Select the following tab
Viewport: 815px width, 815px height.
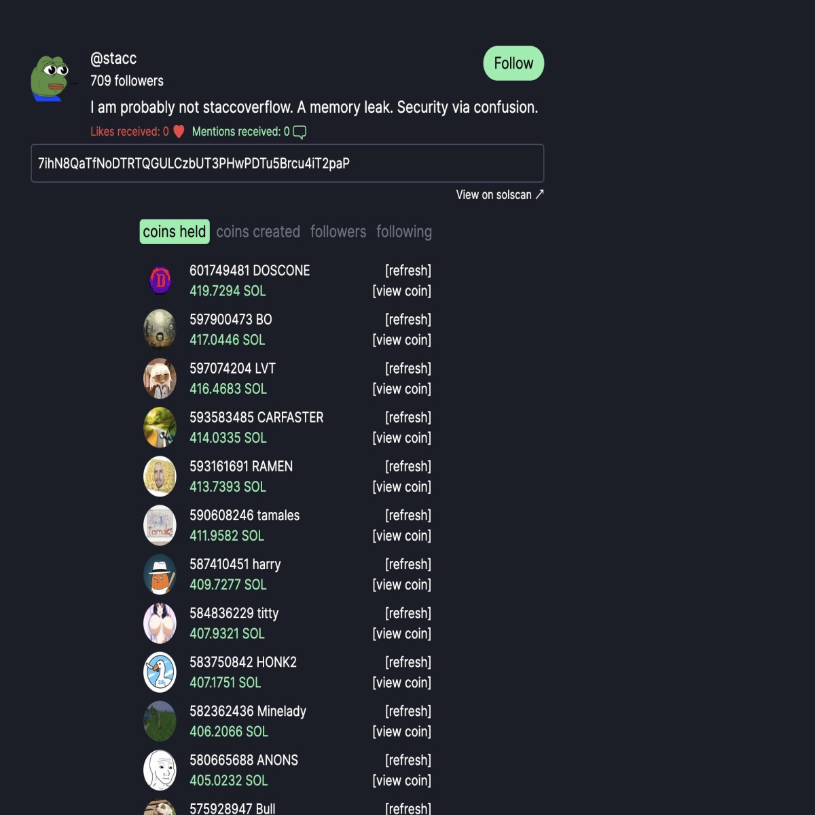point(404,232)
